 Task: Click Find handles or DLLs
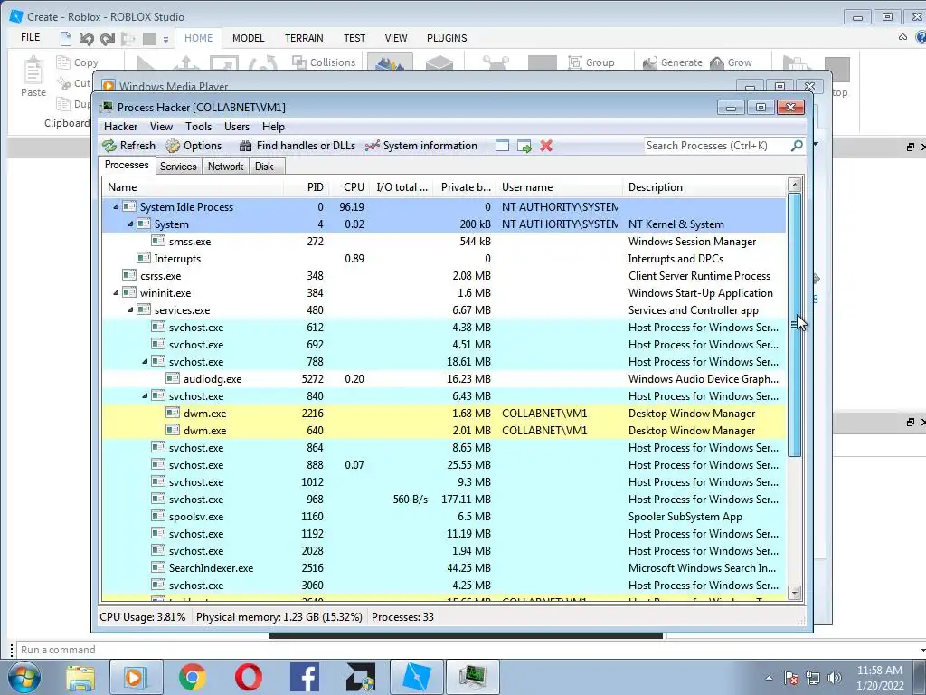297,146
